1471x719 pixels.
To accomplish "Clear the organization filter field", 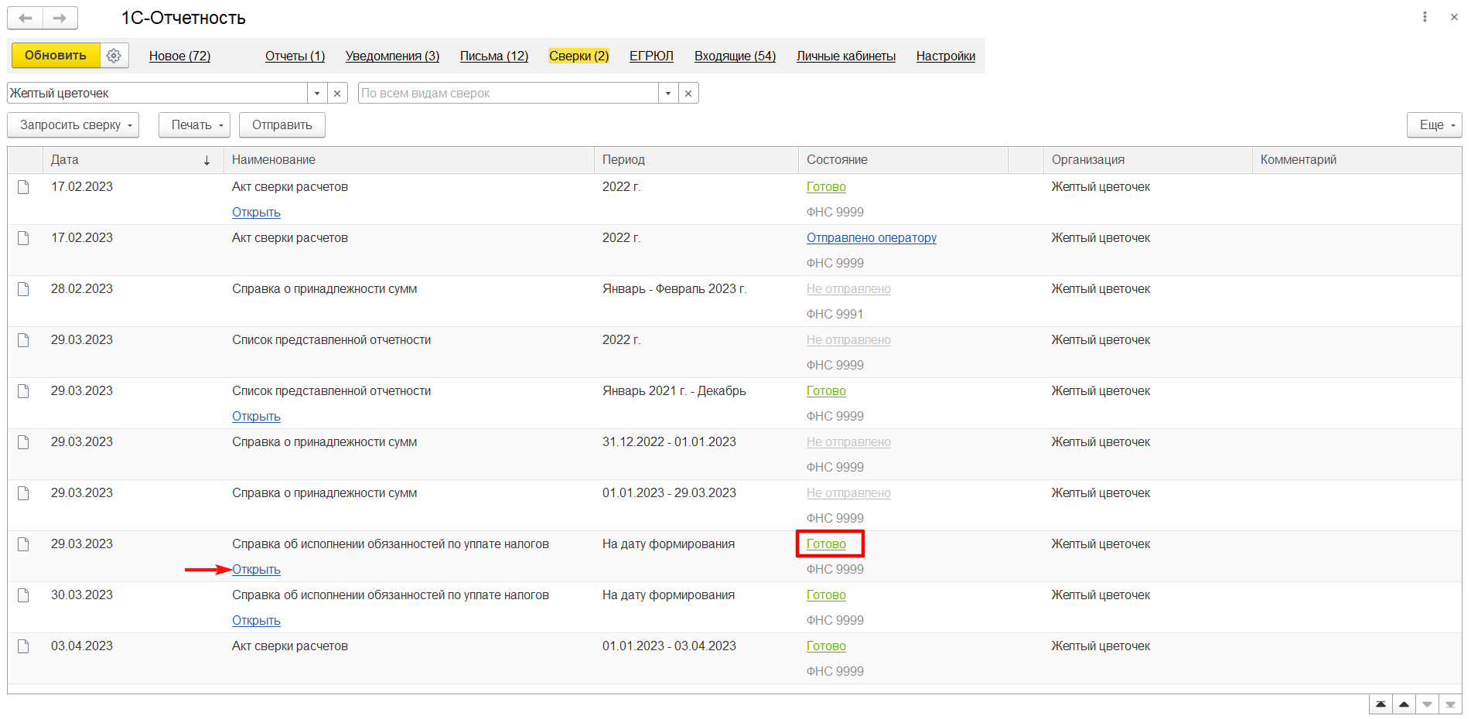I will point(337,94).
